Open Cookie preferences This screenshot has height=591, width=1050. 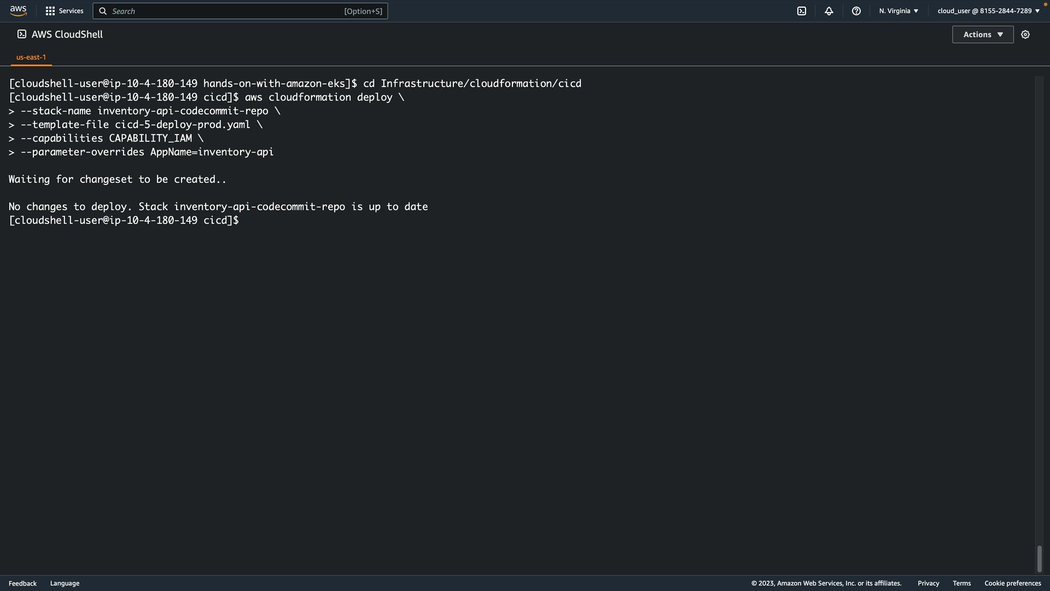click(1012, 583)
